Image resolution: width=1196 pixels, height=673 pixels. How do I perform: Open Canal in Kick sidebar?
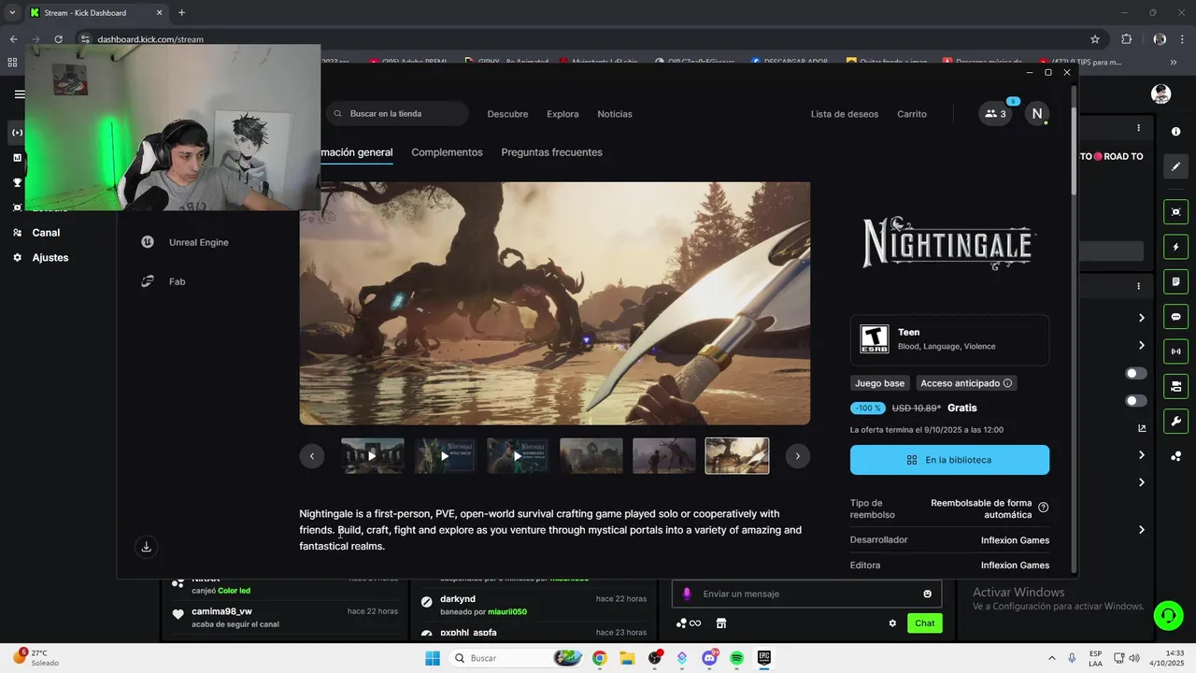click(46, 233)
